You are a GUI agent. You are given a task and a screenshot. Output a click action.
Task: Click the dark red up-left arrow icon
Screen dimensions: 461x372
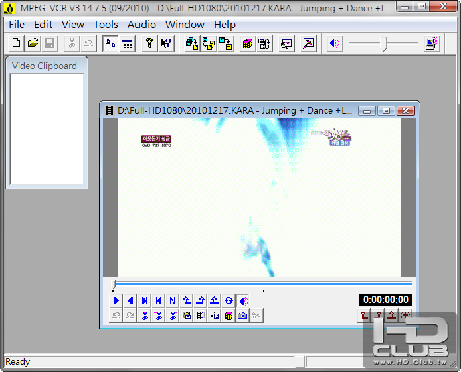coord(364,316)
